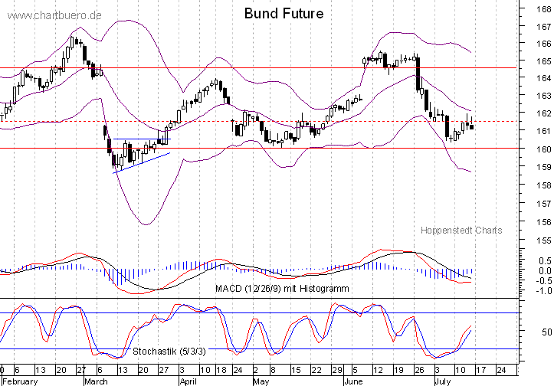Click date label 29 on time axis

point(337,370)
